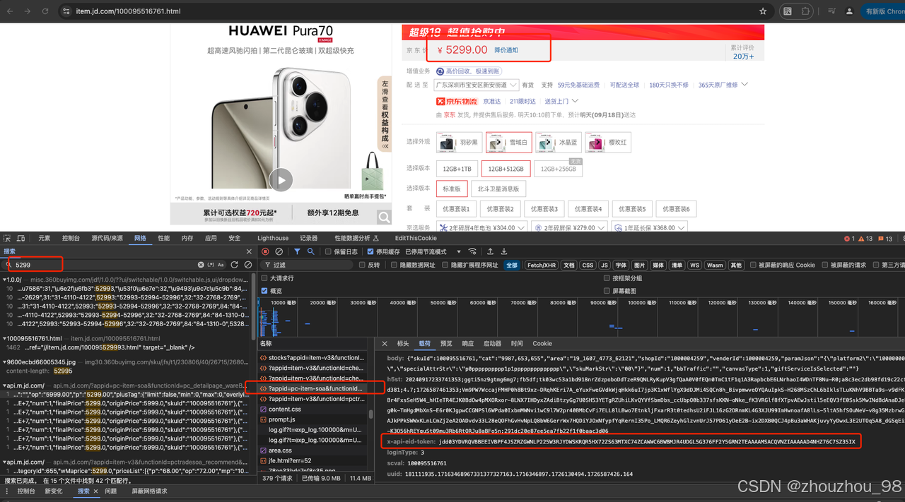The width and height of the screenshot is (905, 502).
Task: Open the 预览 request tab
Action: (x=446, y=344)
